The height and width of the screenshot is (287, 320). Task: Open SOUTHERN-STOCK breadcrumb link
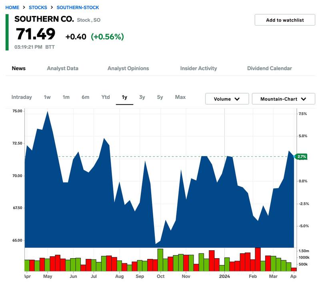coord(78,8)
